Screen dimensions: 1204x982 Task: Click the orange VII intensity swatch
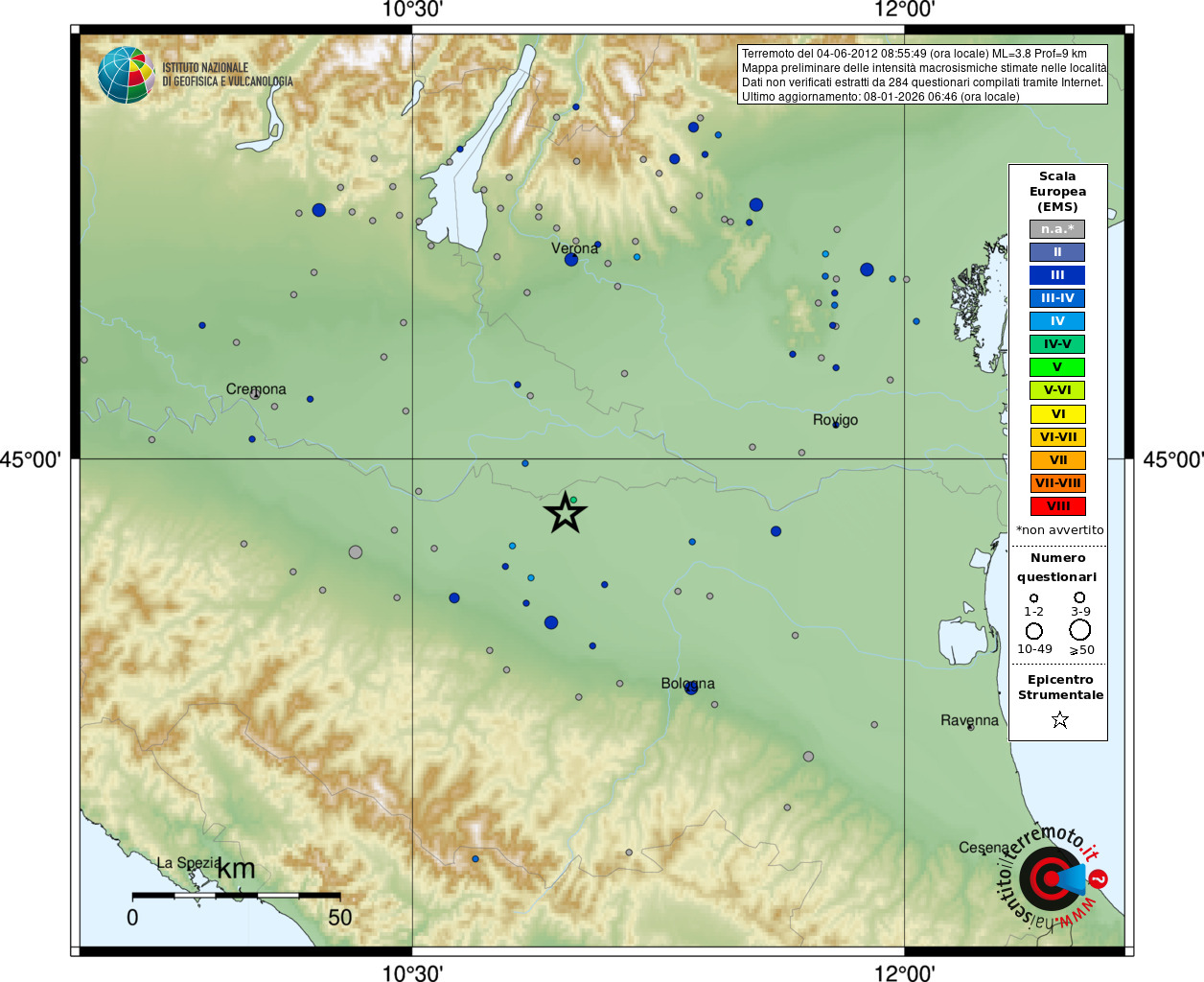(x=1058, y=460)
